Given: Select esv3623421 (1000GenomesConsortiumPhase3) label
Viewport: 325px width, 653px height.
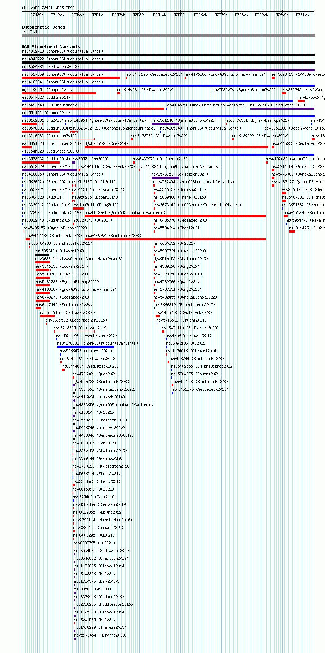Looking at the screenshot, I should [79, 259].
